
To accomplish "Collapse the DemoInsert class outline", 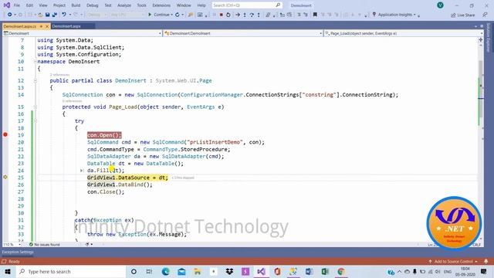I will coord(36,81).
